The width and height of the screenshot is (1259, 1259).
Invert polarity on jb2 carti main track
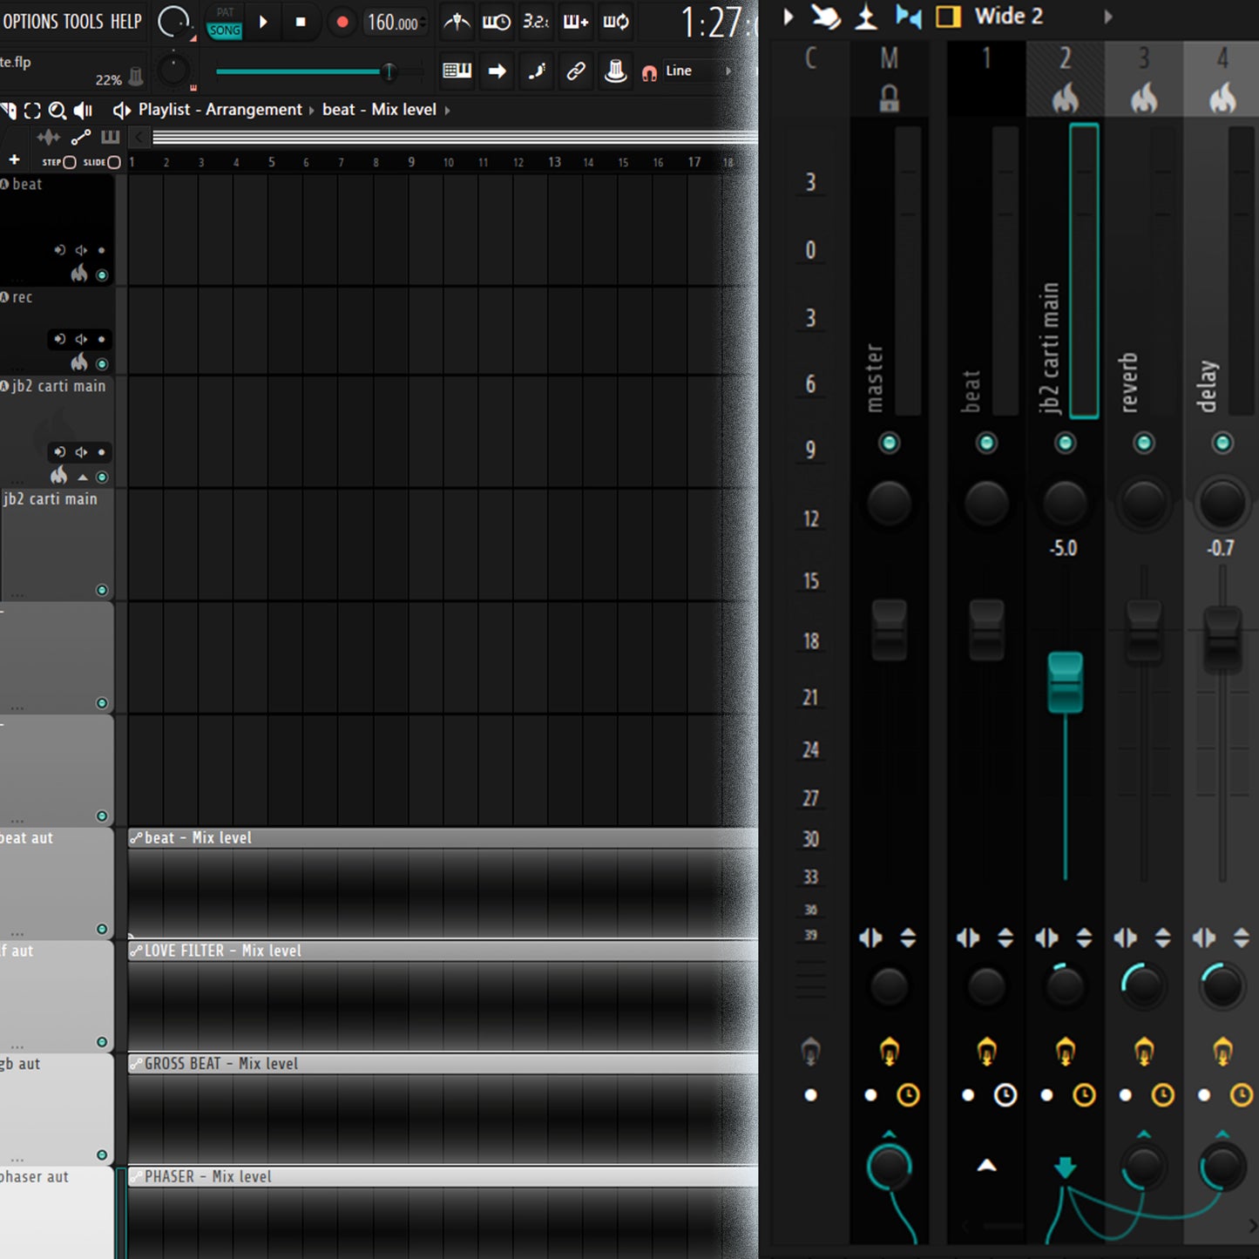click(1084, 937)
